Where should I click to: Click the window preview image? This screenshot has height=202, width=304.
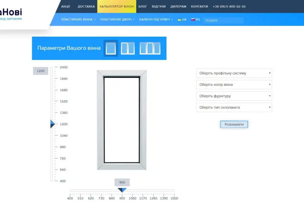122,120
